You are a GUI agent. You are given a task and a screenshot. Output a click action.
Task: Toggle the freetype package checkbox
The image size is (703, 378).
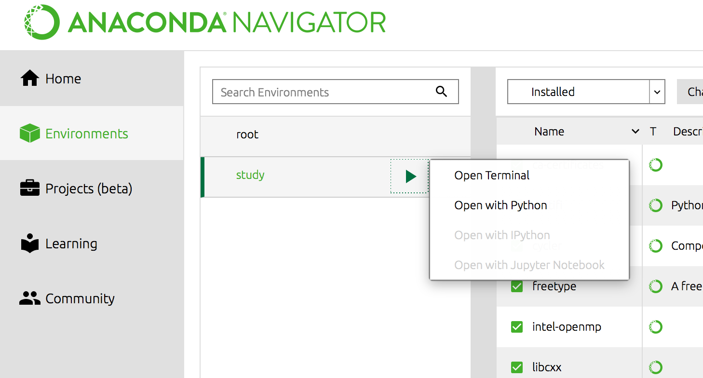[517, 286]
